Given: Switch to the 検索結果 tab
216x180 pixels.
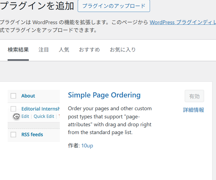Looking at the screenshot, I should click(18, 50).
